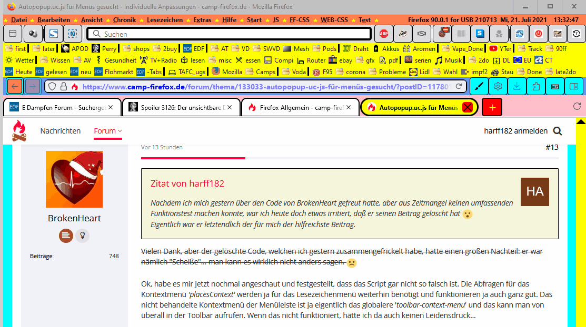Click the settings gear in navigation bar
This screenshot has height=327, width=586.
(498, 86)
